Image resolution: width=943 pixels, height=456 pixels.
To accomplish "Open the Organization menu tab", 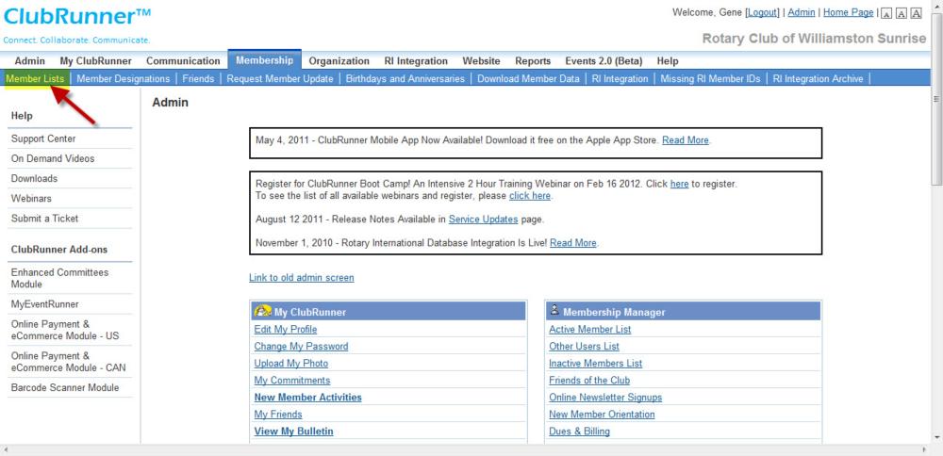I will point(339,60).
